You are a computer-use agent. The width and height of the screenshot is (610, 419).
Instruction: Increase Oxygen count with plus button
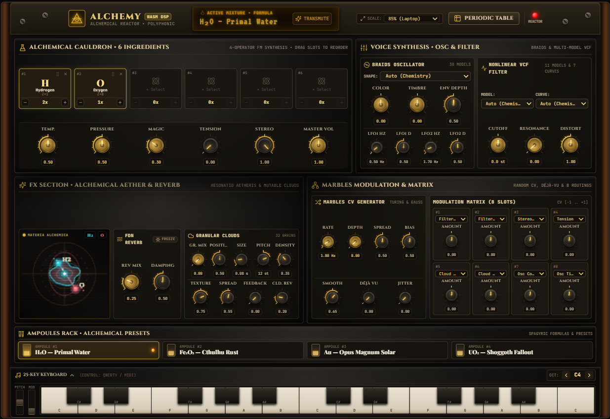[x=120, y=102]
